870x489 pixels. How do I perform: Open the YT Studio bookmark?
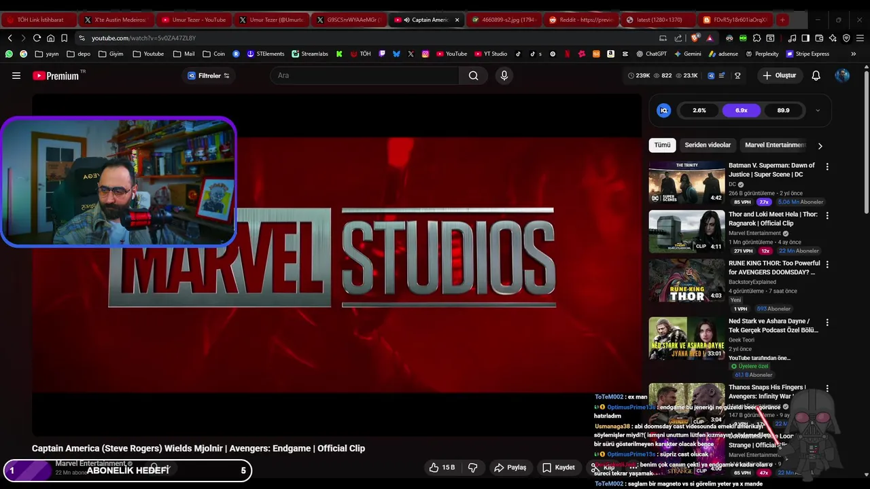491,54
